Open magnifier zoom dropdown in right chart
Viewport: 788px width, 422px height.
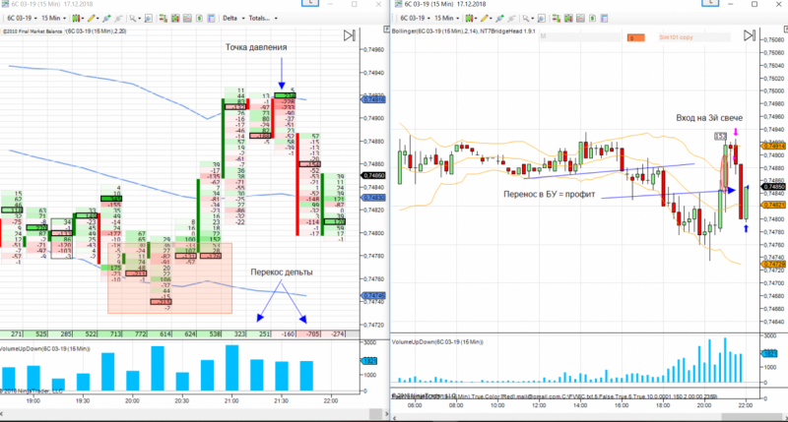click(527, 18)
